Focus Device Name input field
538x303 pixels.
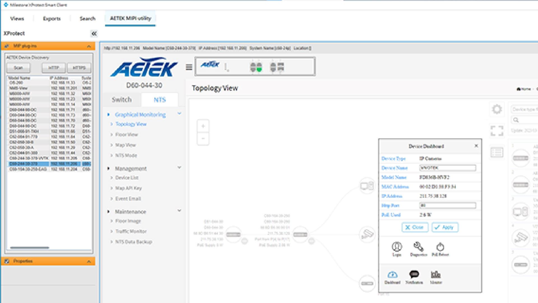click(x=448, y=168)
